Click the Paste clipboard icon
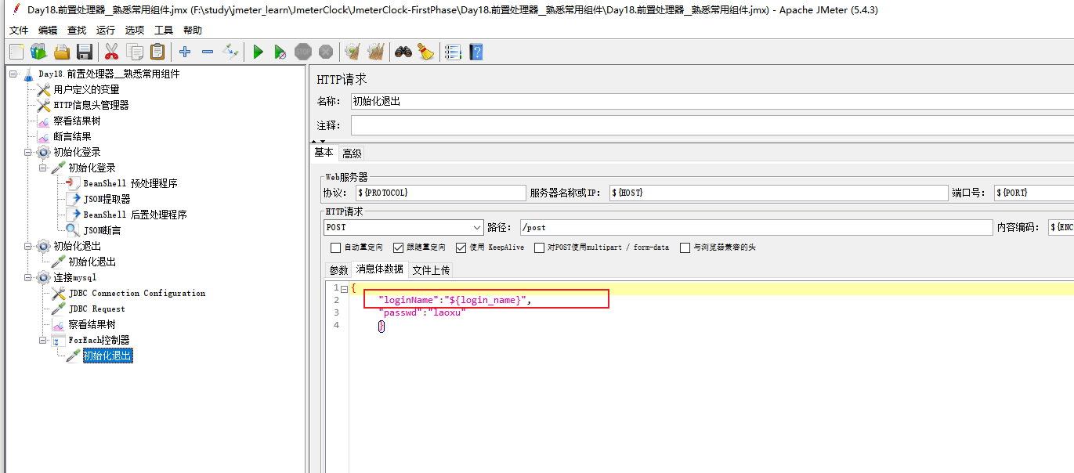The height and width of the screenshot is (473, 1074). point(157,52)
